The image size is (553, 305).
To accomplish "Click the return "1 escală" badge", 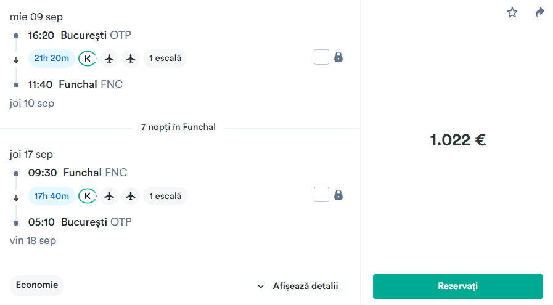I will point(165,196).
